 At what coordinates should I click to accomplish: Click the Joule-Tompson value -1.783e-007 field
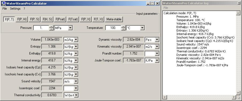pos(134,60)
